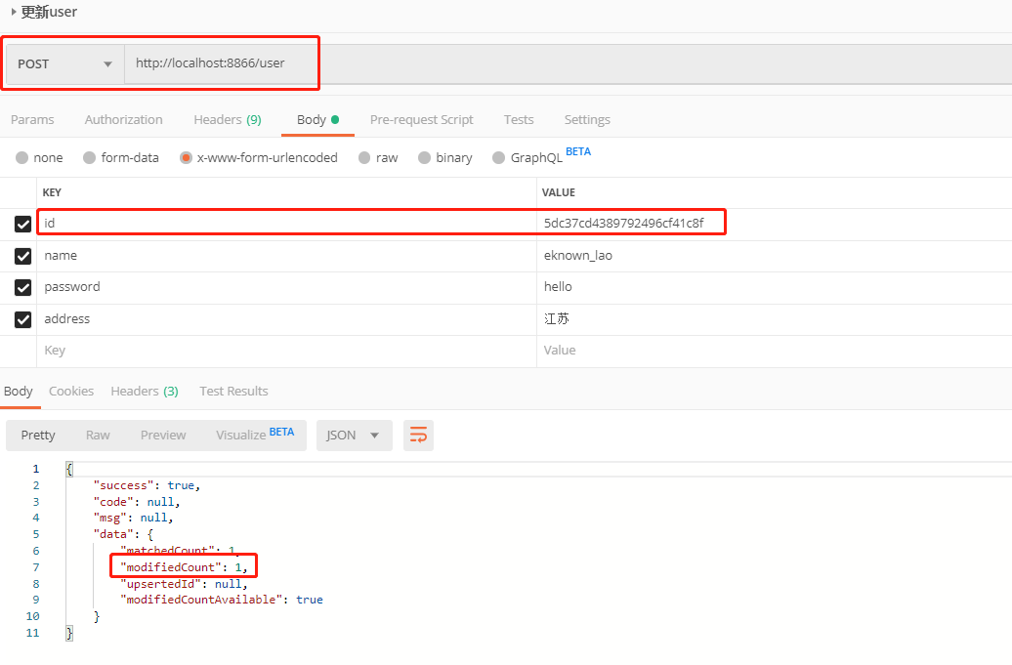Open the JSON format dropdown

(354, 436)
